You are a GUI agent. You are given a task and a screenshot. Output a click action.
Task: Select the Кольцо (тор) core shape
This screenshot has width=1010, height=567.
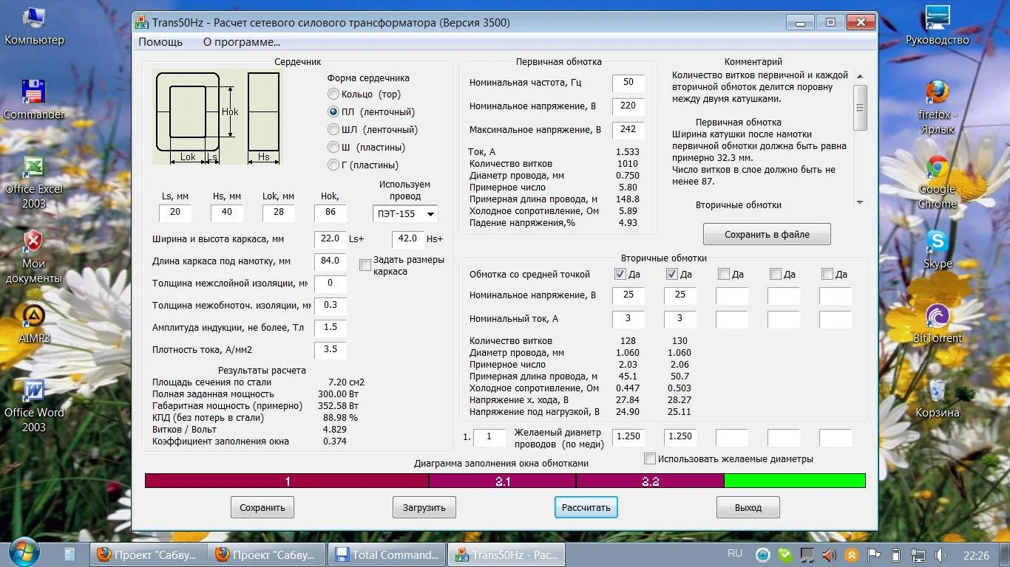point(333,94)
